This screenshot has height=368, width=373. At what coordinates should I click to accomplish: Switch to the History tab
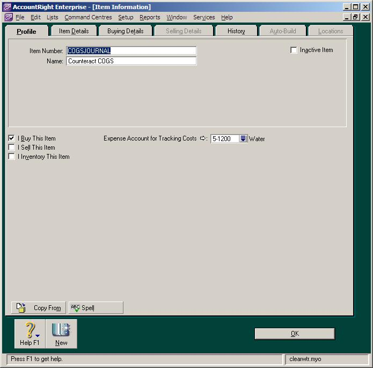pos(236,31)
